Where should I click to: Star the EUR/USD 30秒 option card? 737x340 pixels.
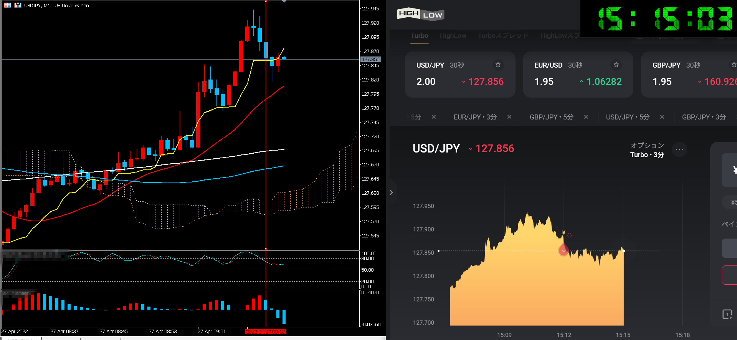[616, 65]
